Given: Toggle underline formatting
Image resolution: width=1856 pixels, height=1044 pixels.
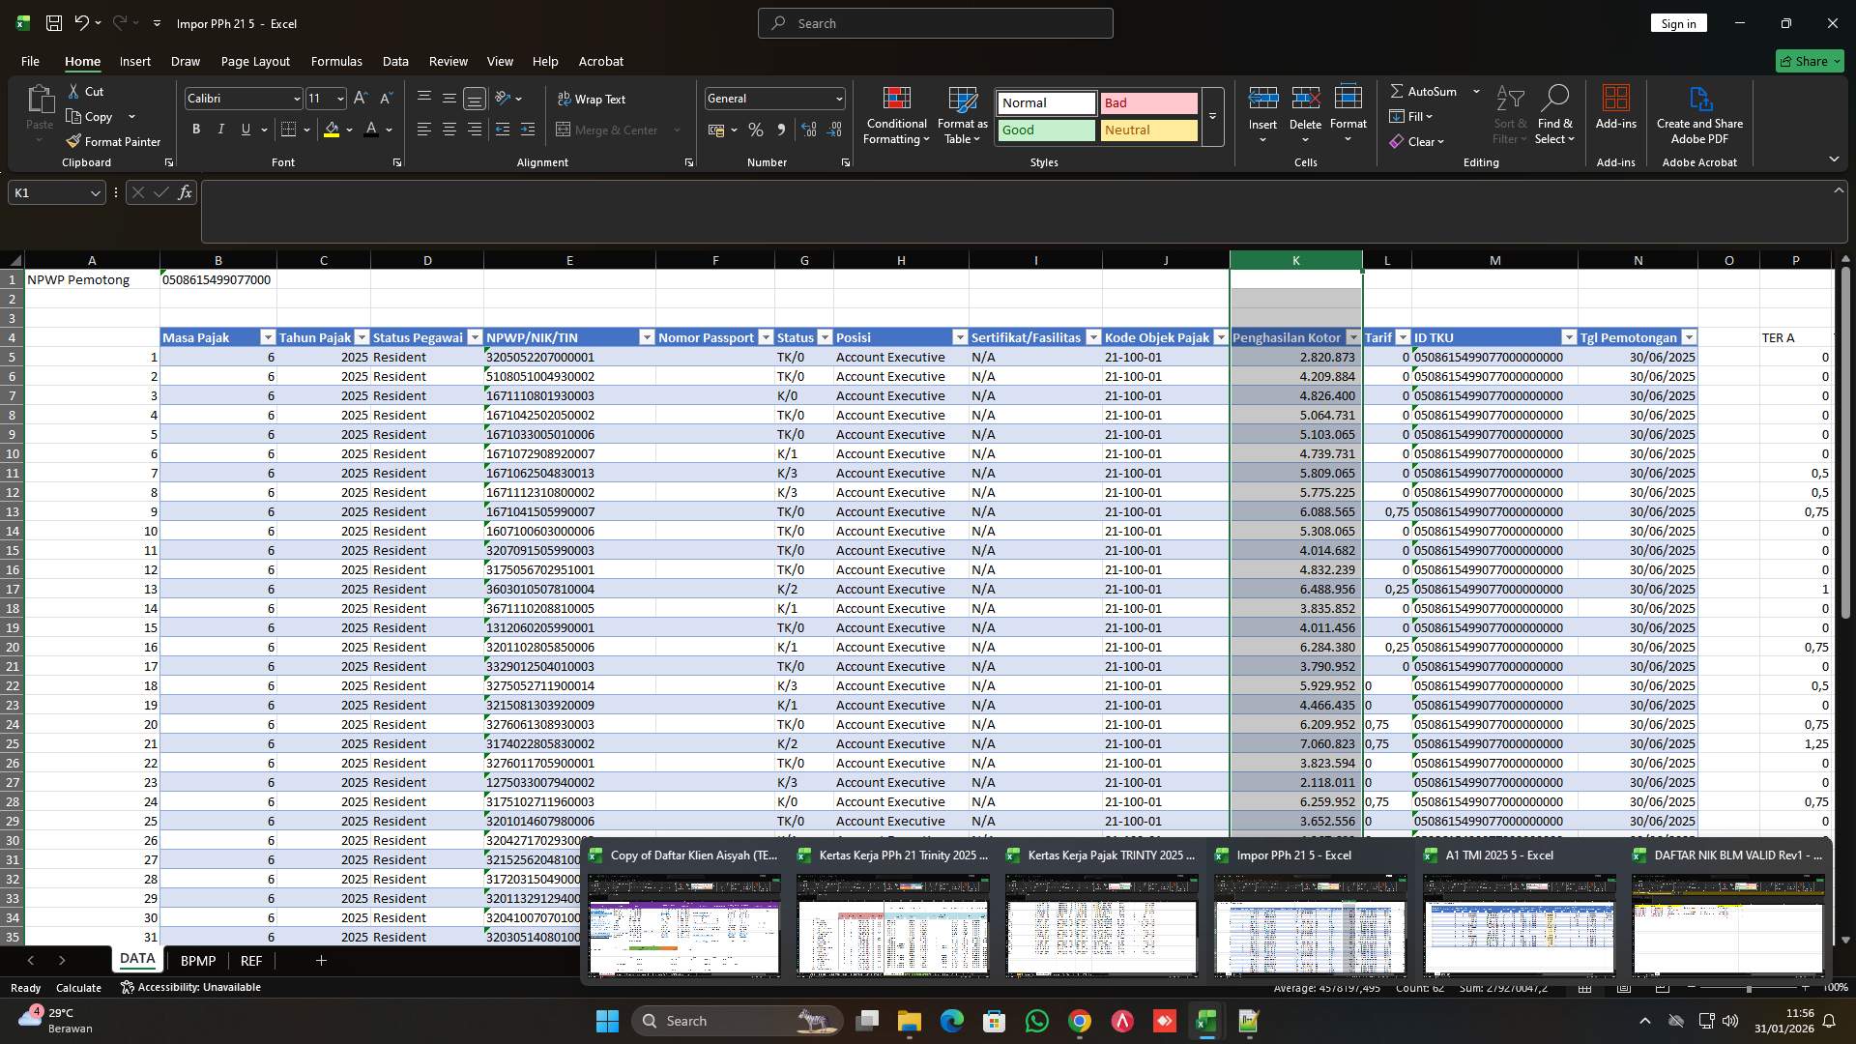Looking at the screenshot, I should (x=245, y=129).
